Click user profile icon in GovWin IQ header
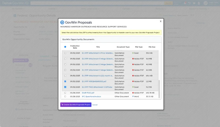 coord(199,3)
